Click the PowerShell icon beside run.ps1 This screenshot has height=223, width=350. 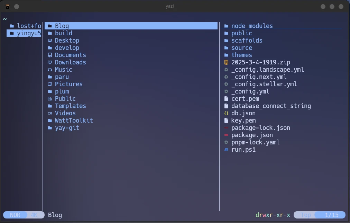(x=226, y=150)
